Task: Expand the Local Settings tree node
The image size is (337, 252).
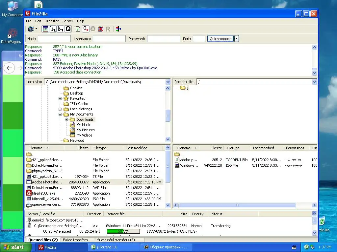Action: 60,109
